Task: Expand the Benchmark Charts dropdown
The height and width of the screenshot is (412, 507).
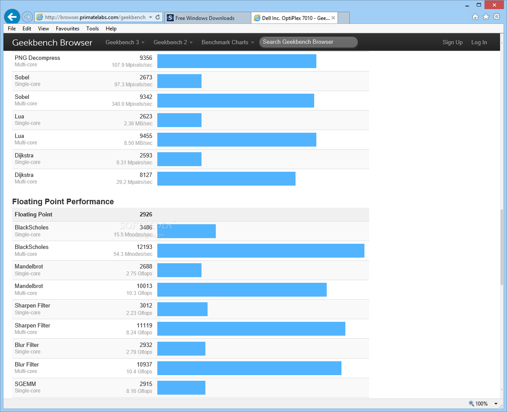Action: point(227,42)
